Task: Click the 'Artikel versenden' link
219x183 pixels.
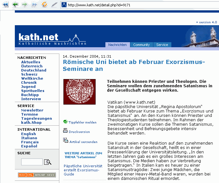Action: [84, 142]
